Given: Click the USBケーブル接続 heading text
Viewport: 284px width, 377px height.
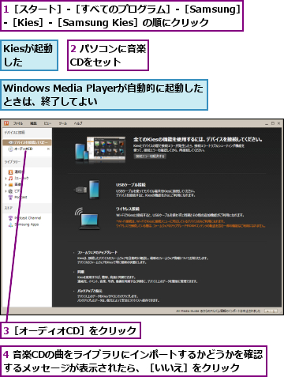Looking at the screenshot, I should (131, 185).
